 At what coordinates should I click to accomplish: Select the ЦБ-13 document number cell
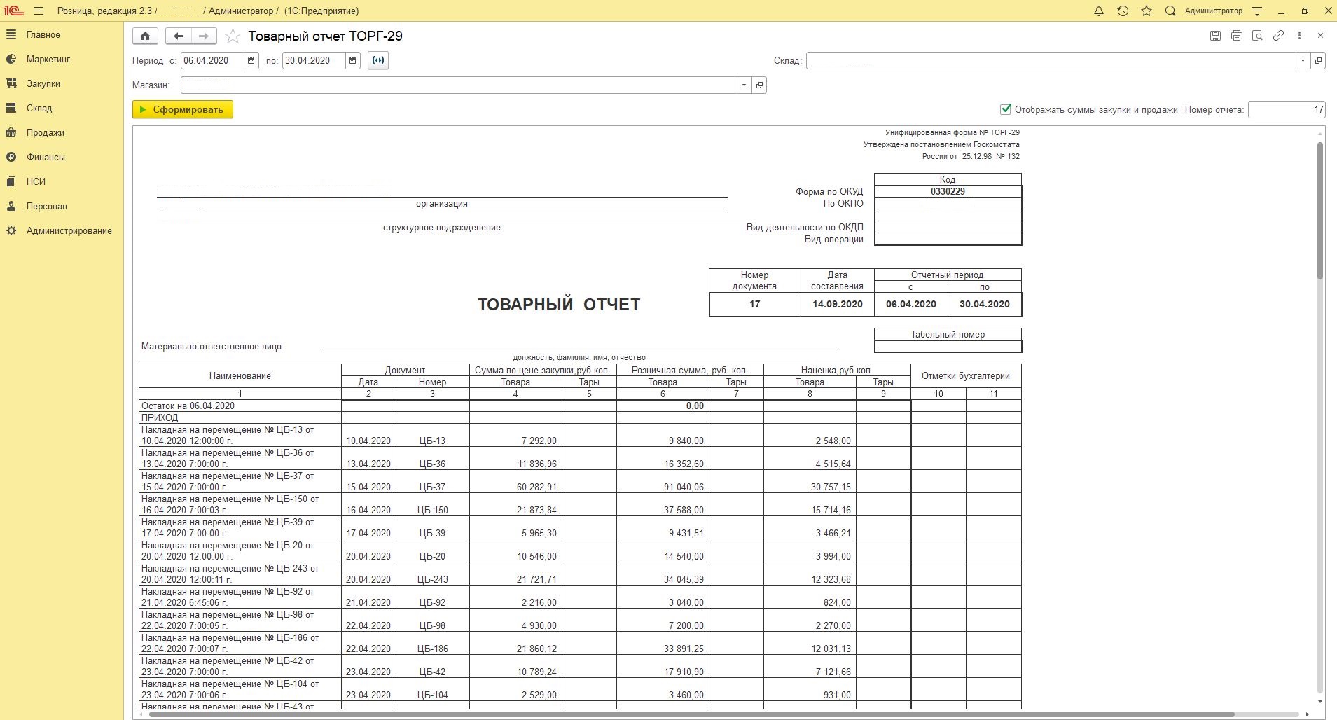pos(432,434)
